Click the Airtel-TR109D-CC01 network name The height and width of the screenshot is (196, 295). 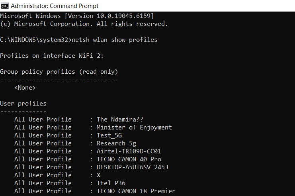tap(129, 151)
